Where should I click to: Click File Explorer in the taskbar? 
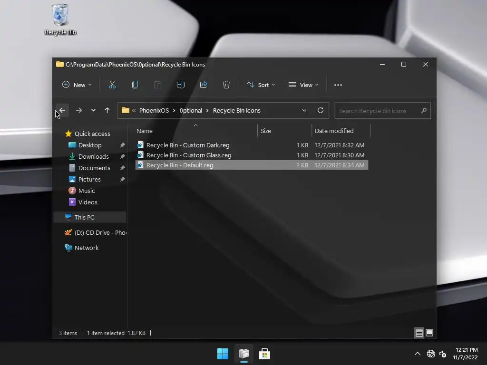244,354
